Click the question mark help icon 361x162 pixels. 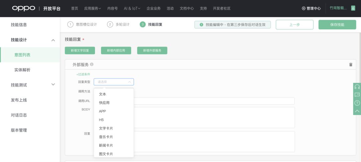coord(357,103)
